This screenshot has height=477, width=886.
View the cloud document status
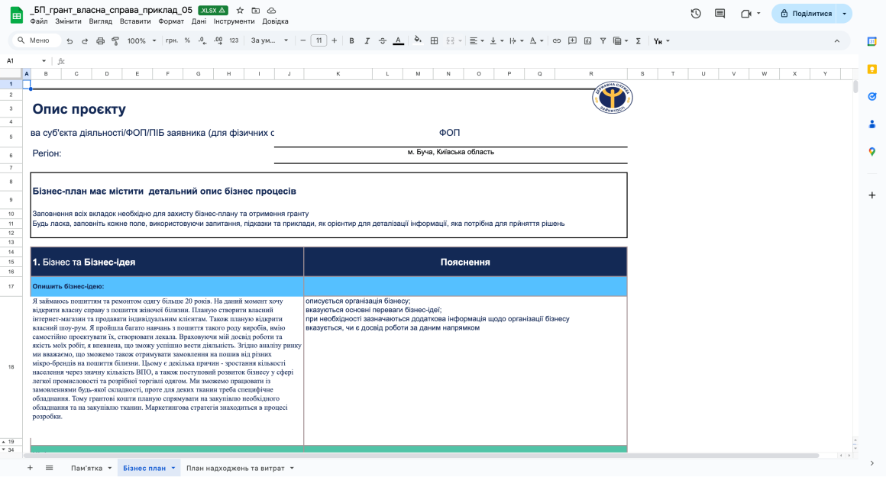(272, 10)
